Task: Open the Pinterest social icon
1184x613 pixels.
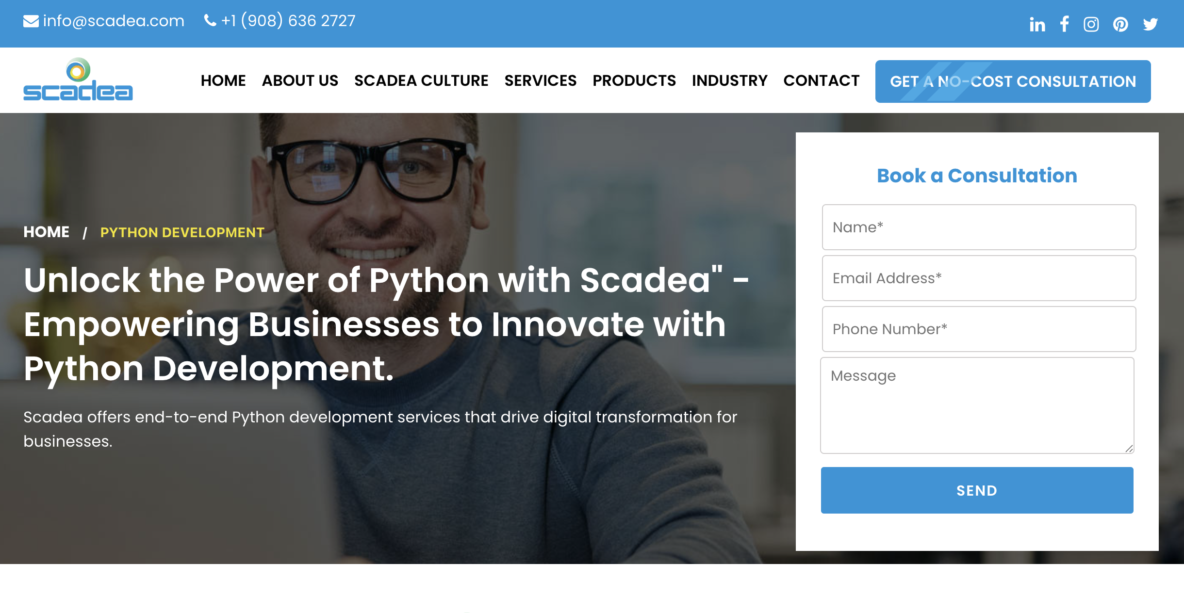Action: coord(1120,24)
